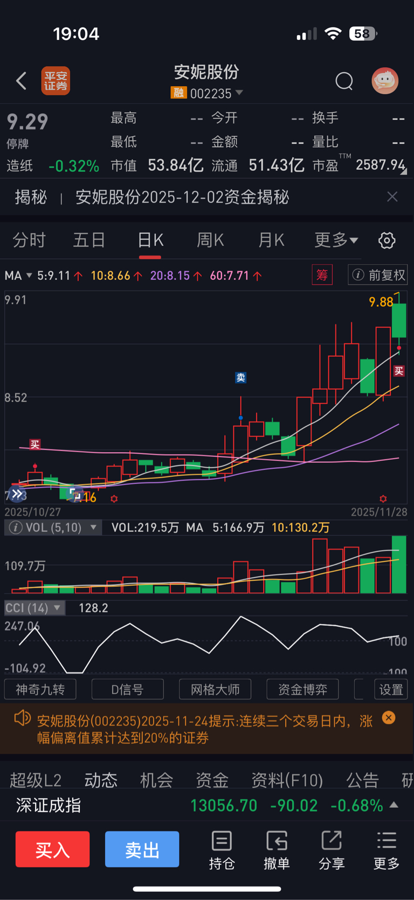
Task: Tap the battery indicator in status bar
Action: pos(363,34)
